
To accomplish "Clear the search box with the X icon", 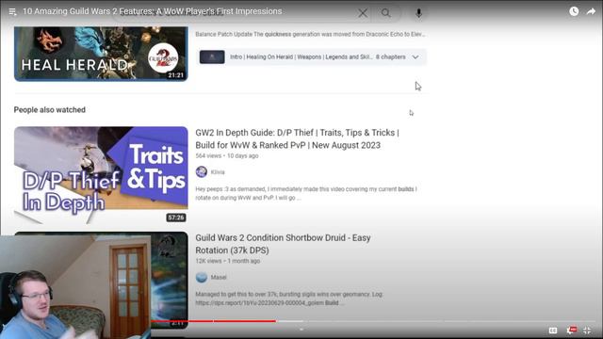I will (x=362, y=13).
